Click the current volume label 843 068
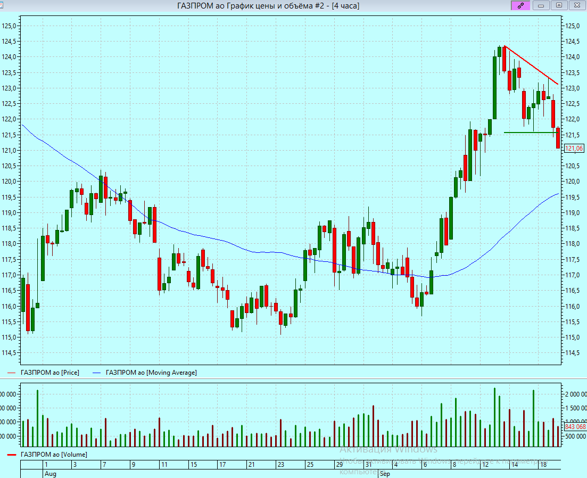 [575, 427]
